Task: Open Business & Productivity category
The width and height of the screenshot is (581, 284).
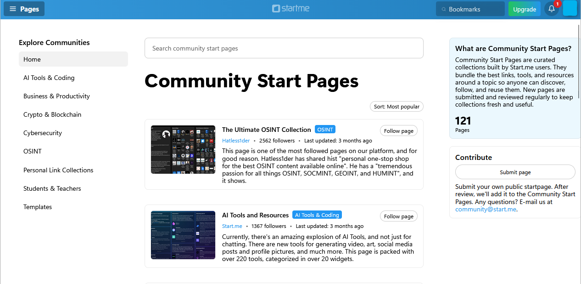Action: point(56,96)
